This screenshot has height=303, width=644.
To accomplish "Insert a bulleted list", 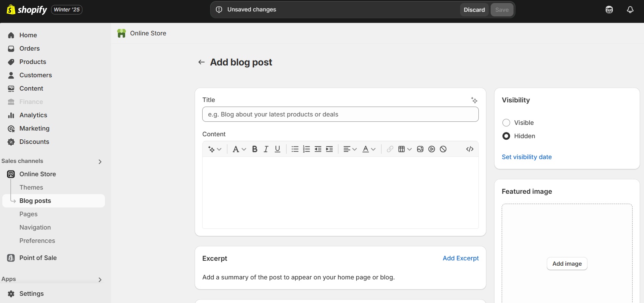I will (x=295, y=149).
